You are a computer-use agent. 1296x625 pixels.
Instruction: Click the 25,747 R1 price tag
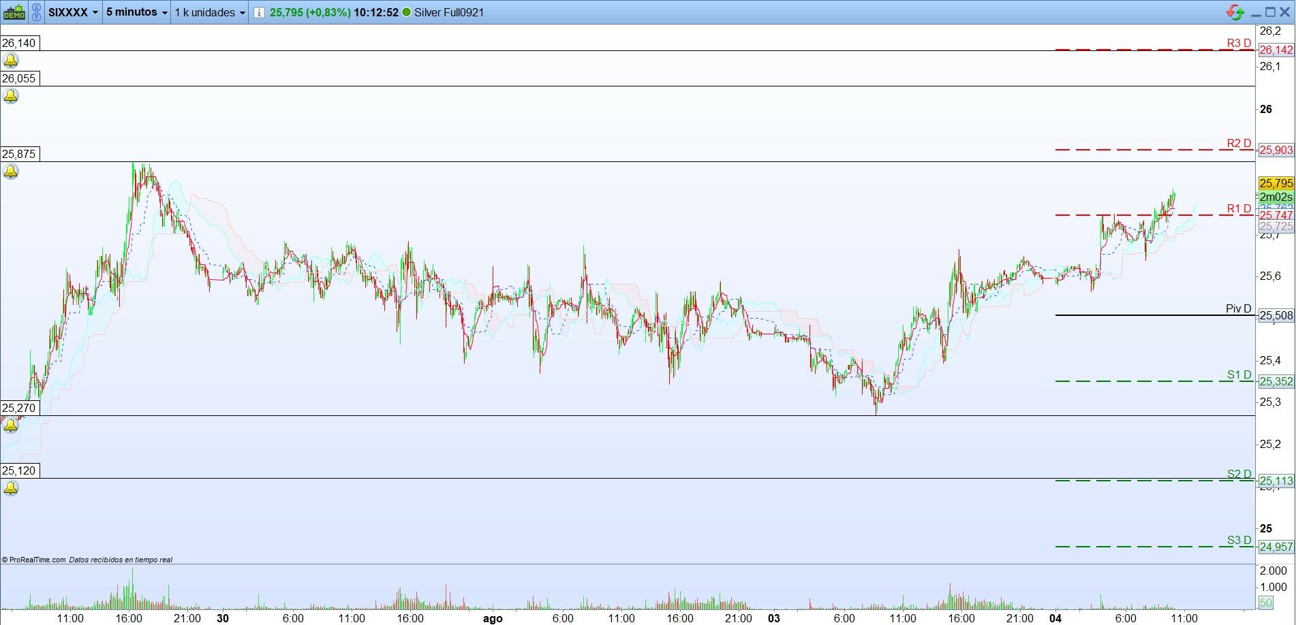(1276, 215)
